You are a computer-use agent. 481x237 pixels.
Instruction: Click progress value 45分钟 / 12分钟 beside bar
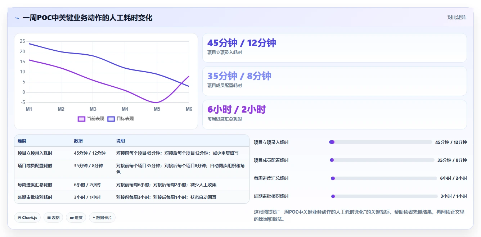click(x=451, y=142)
